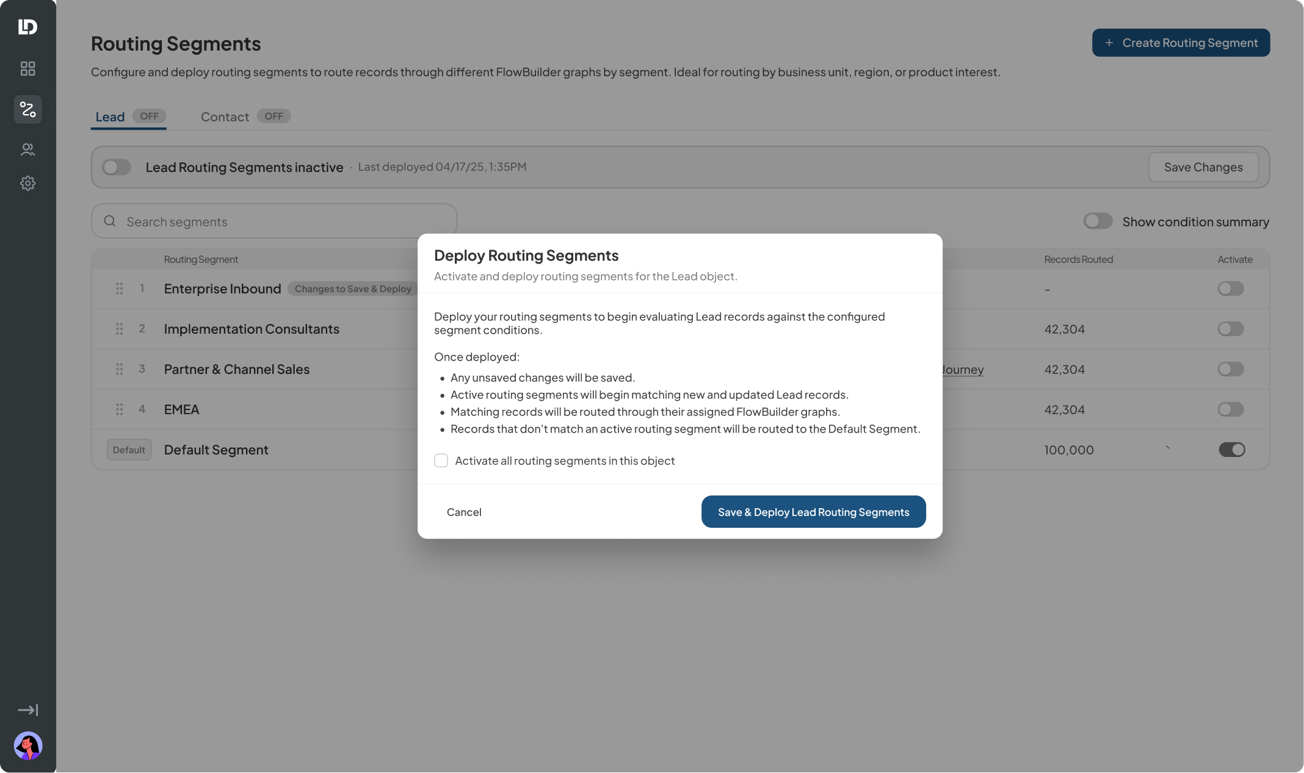Image resolution: width=1304 pixels, height=773 pixels.
Task: Activate the Partner & Channel Sales toggle
Action: click(x=1231, y=369)
